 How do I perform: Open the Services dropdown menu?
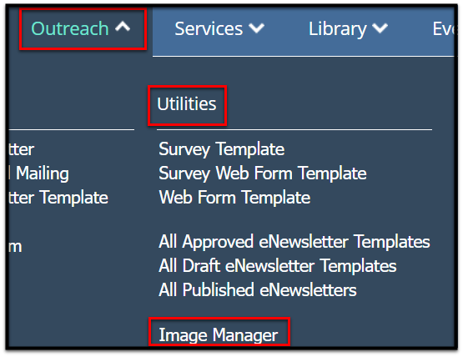pyautogui.click(x=219, y=28)
